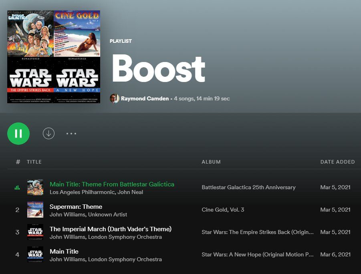Open Raymond Camden's profile link

(x=145, y=99)
